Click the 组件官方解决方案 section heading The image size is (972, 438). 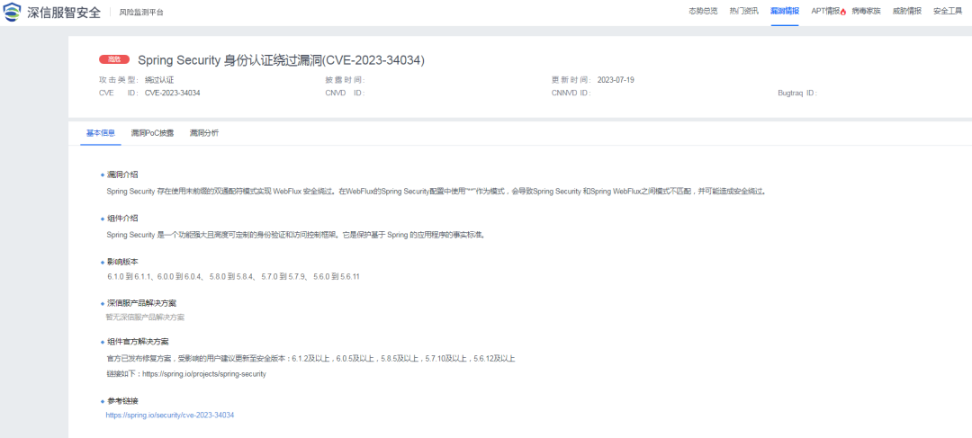tap(138, 342)
